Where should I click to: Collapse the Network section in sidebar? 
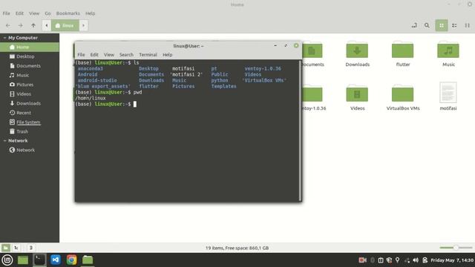(4, 141)
